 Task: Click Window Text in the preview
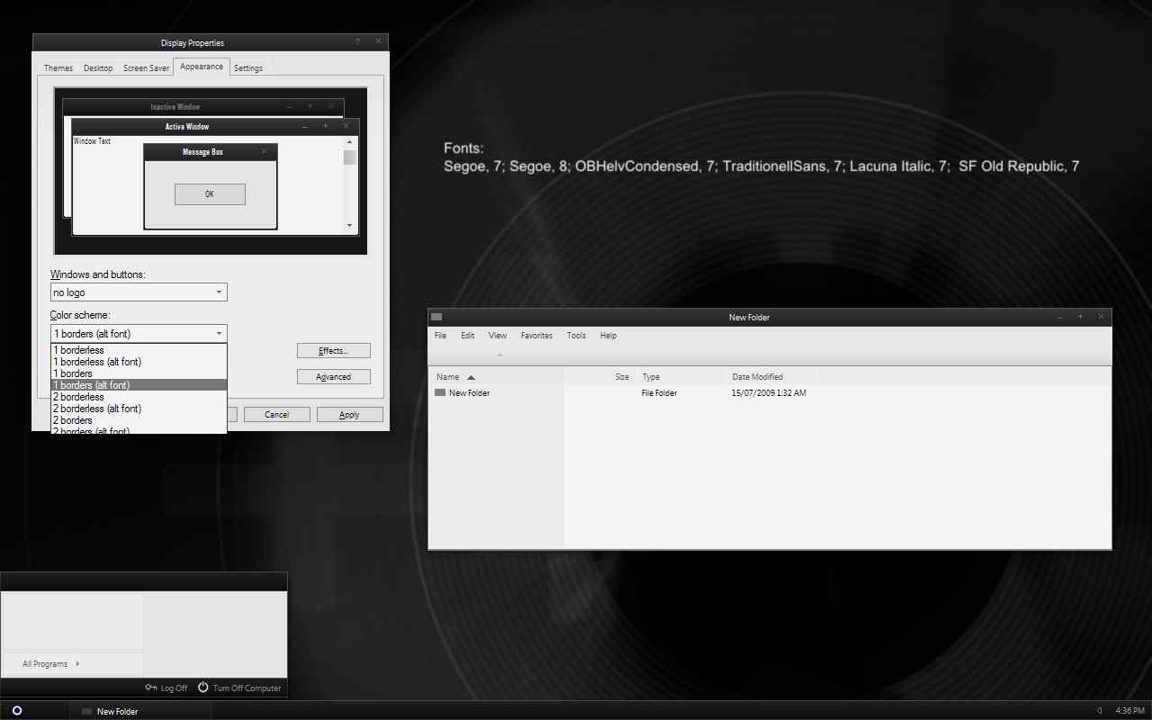(92, 141)
